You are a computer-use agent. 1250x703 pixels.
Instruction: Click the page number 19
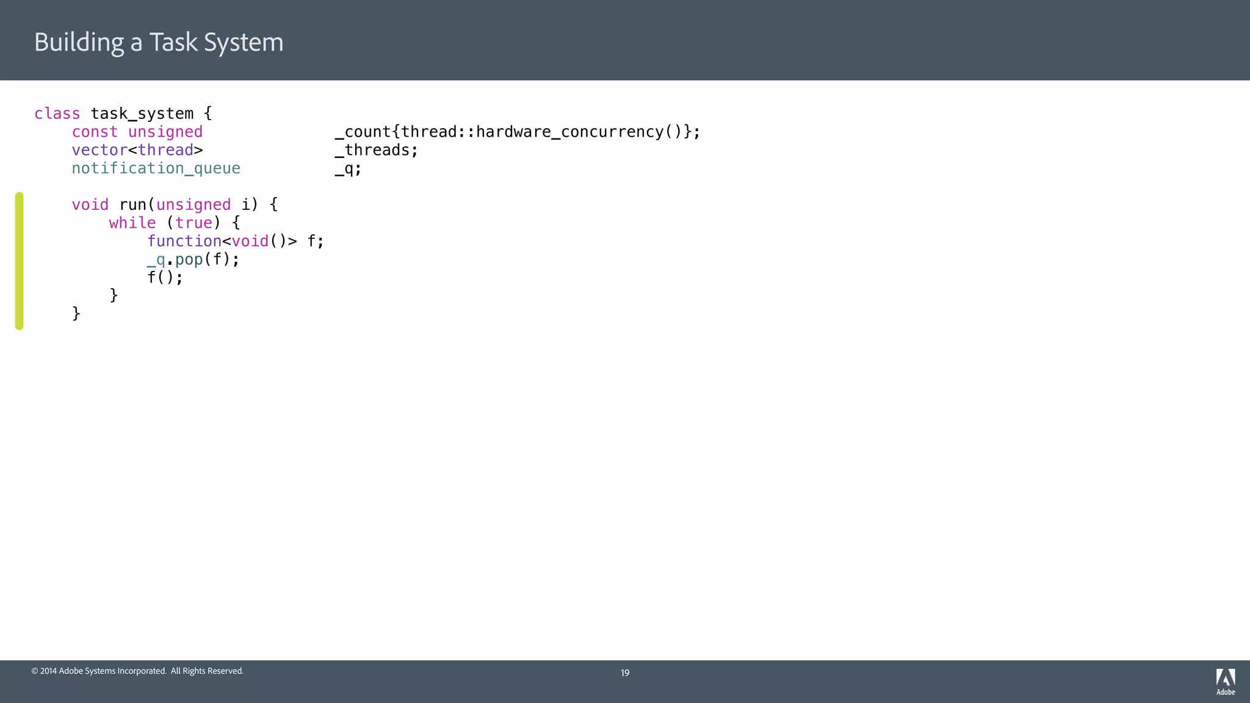[625, 672]
